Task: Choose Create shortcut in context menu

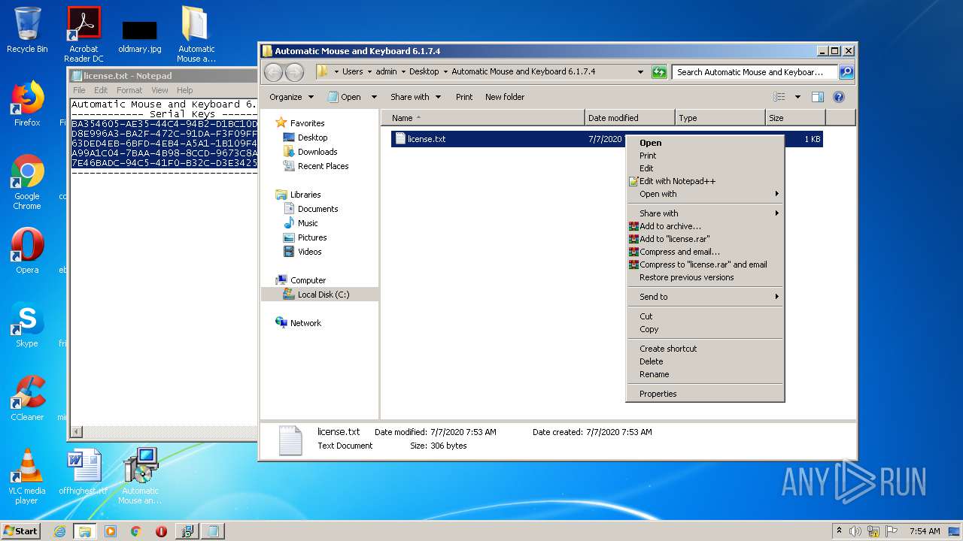Action: pos(706,349)
